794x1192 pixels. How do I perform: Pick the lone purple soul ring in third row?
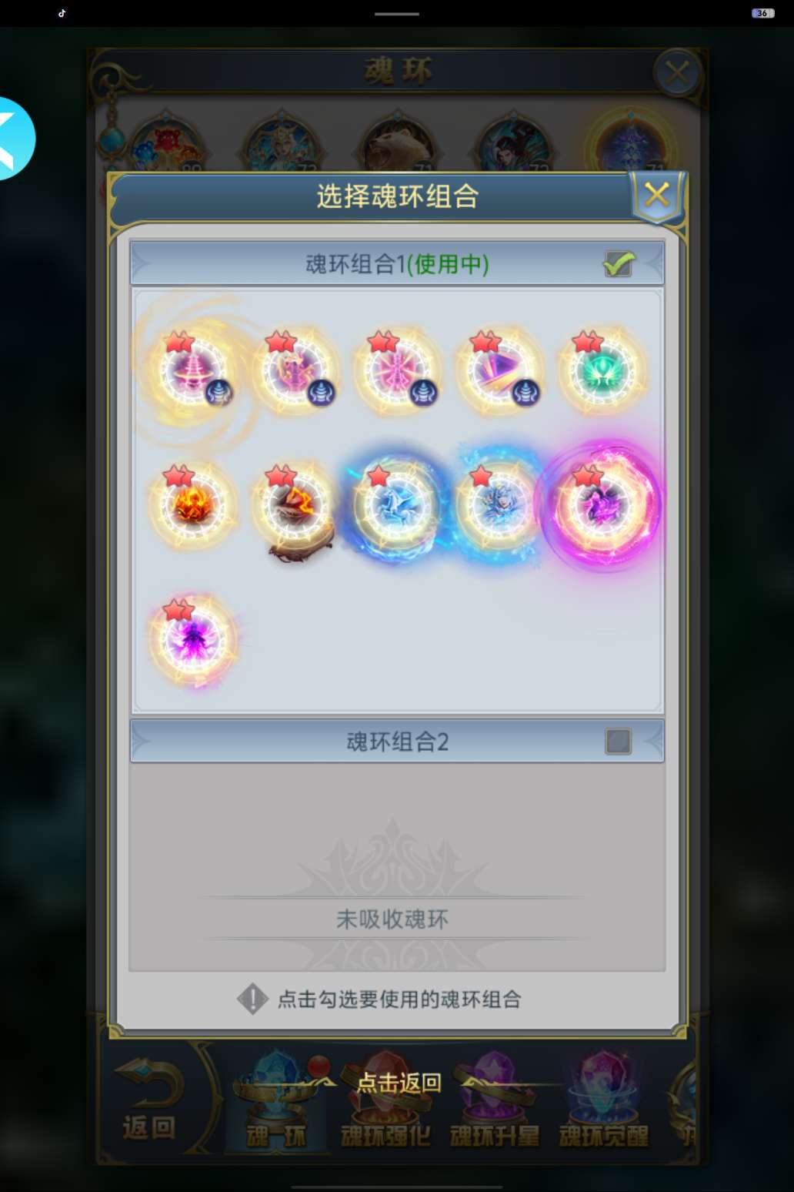tap(192, 640)
